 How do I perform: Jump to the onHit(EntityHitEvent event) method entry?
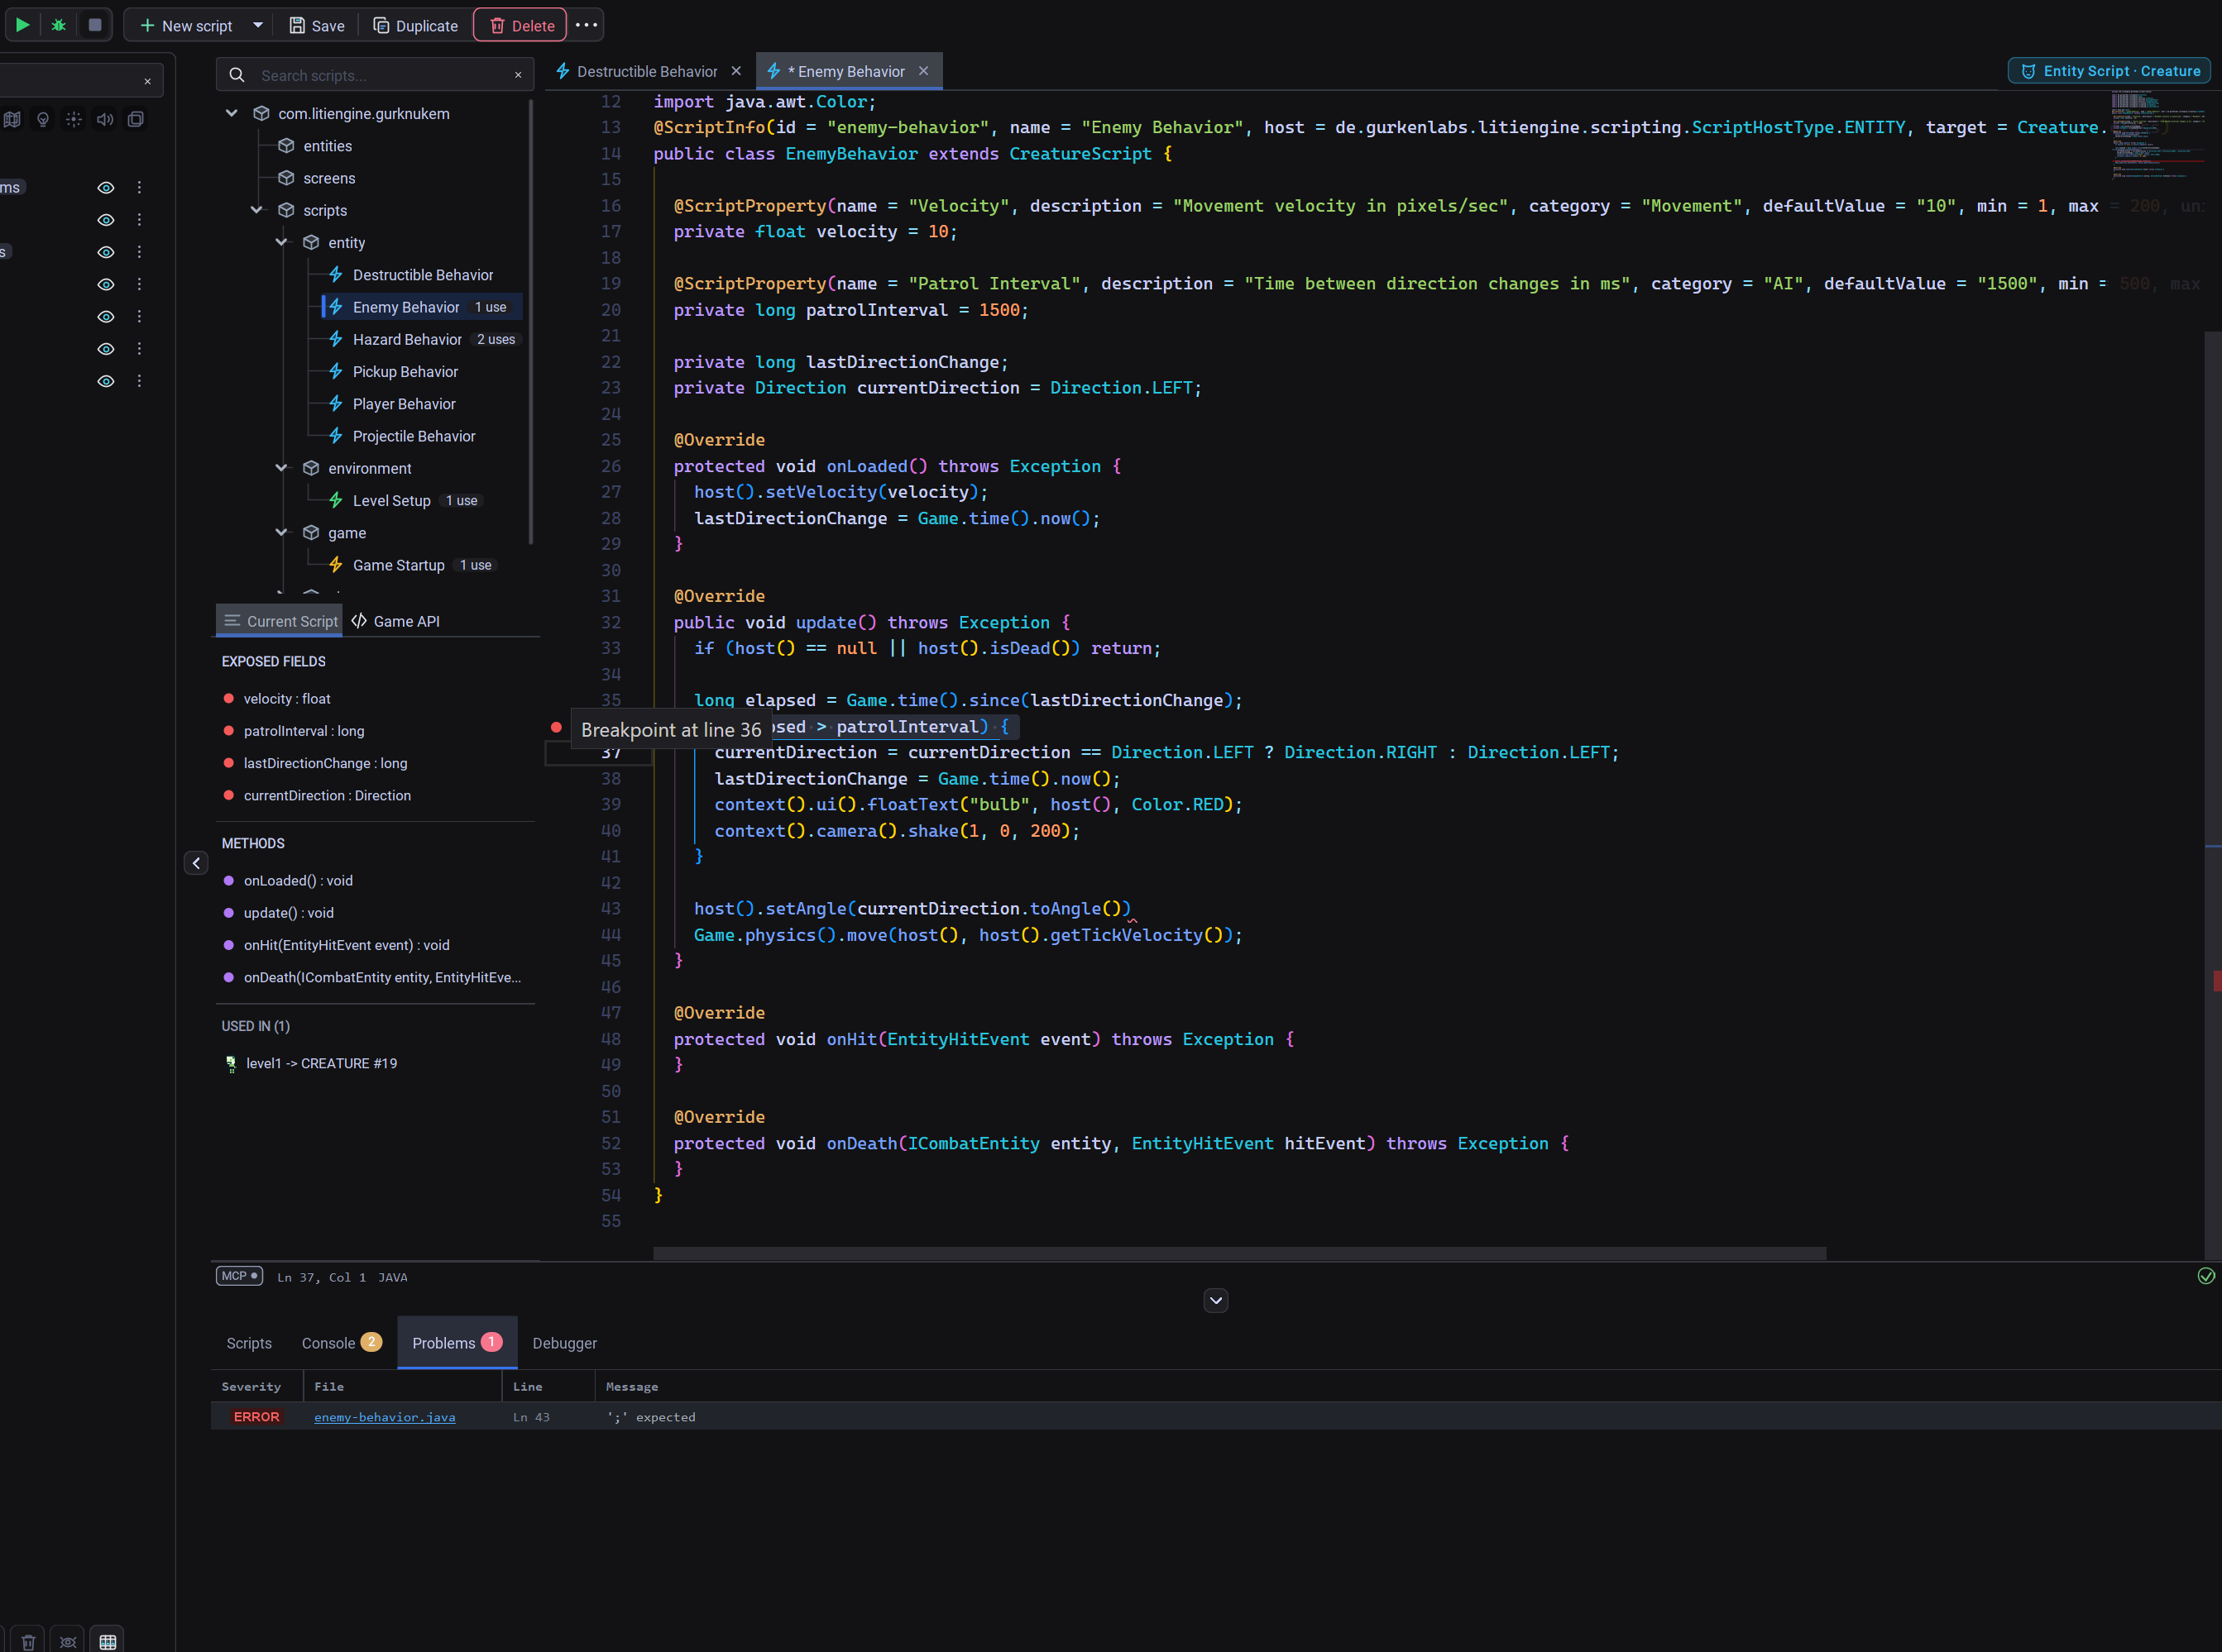[x=346, y=945]
